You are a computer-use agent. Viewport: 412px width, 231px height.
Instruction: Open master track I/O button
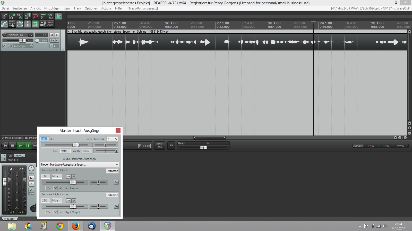coord(10,156)
